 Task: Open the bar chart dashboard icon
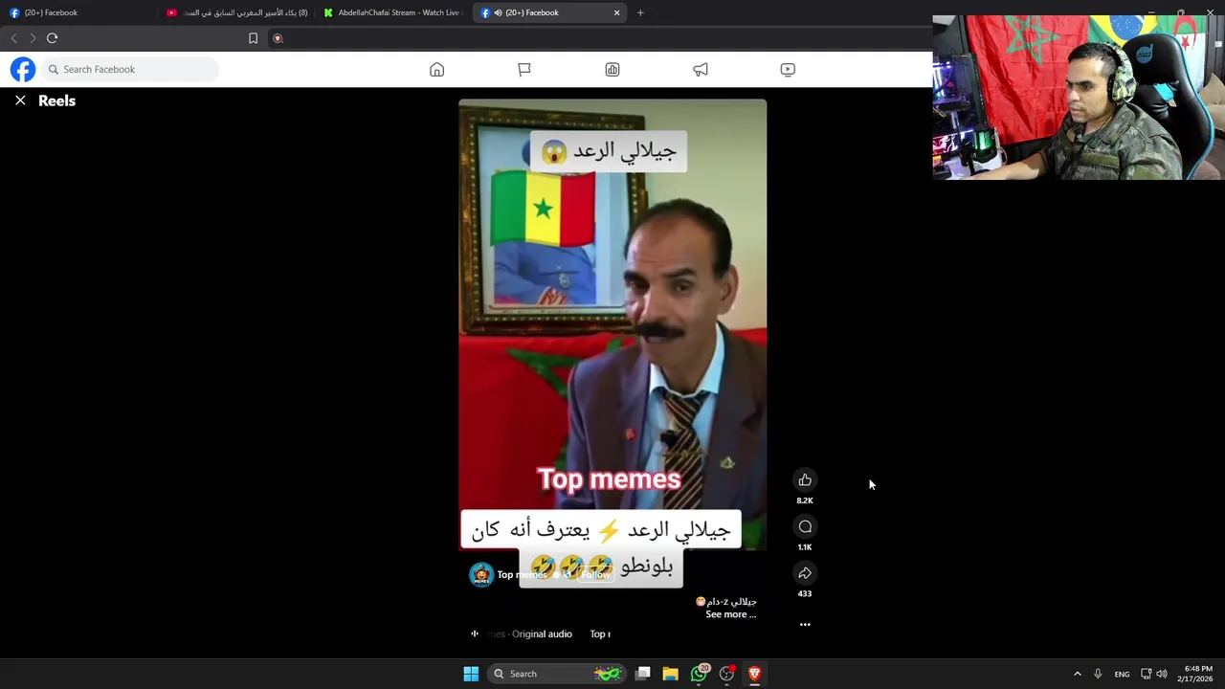[x=612, y=69]
